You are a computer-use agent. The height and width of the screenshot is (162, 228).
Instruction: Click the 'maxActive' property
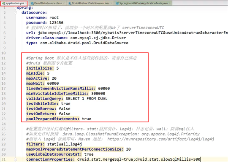(x=38, y=78)
